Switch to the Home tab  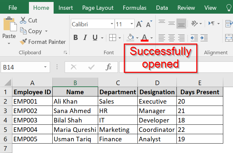(41, 8)
